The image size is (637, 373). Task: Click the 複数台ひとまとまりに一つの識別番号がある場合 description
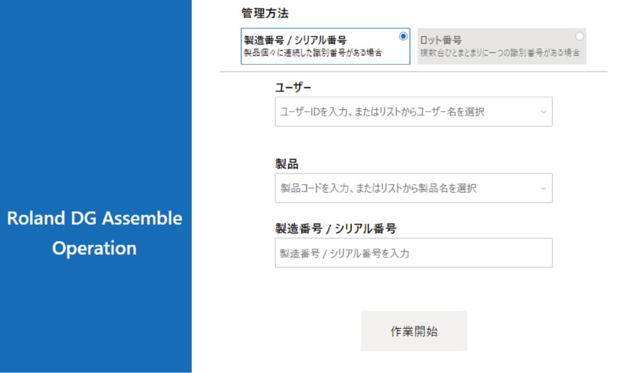tap(500, 53)
